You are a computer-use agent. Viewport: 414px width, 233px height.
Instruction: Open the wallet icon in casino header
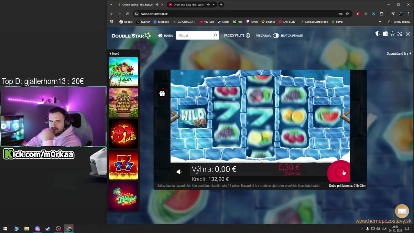tap(385, 34)
